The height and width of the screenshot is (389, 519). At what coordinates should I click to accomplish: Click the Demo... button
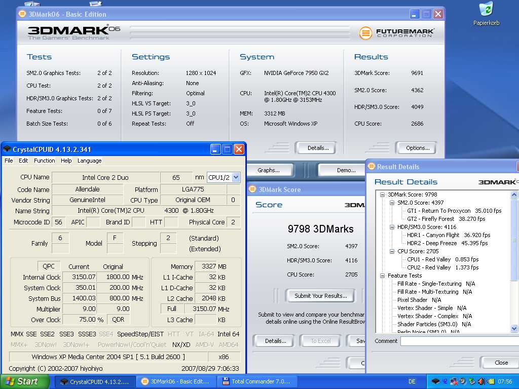[x=342, y=170]
